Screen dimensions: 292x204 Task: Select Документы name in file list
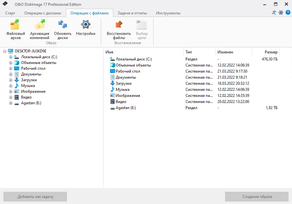tap(126, 77)
